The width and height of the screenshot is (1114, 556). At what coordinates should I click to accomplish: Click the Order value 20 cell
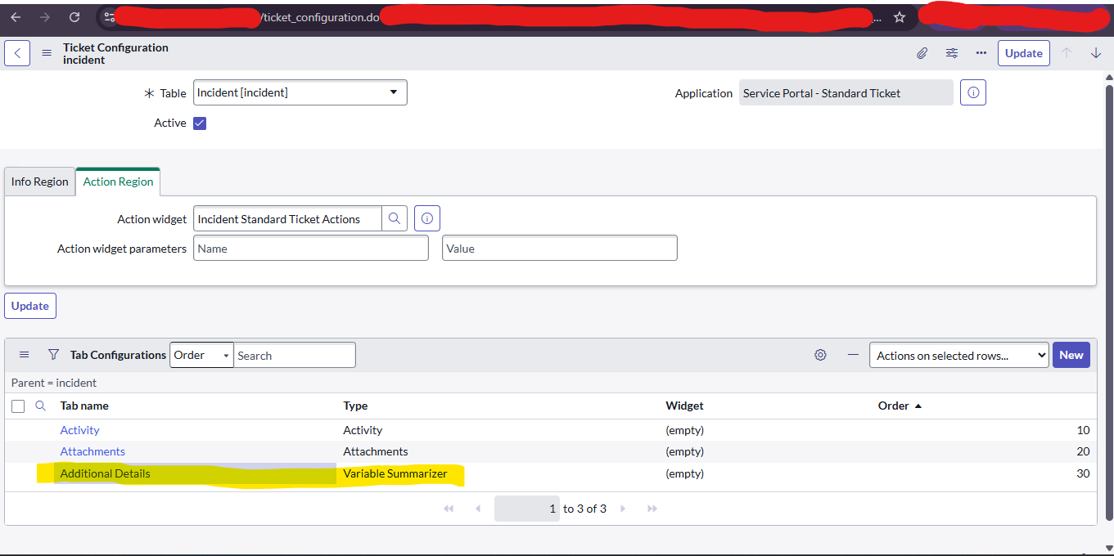tap(1083, 451)
